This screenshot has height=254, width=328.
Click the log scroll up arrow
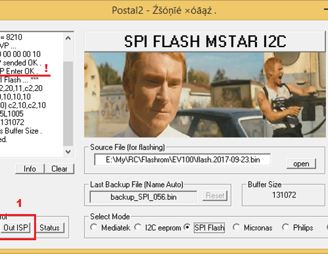[68, 38]
